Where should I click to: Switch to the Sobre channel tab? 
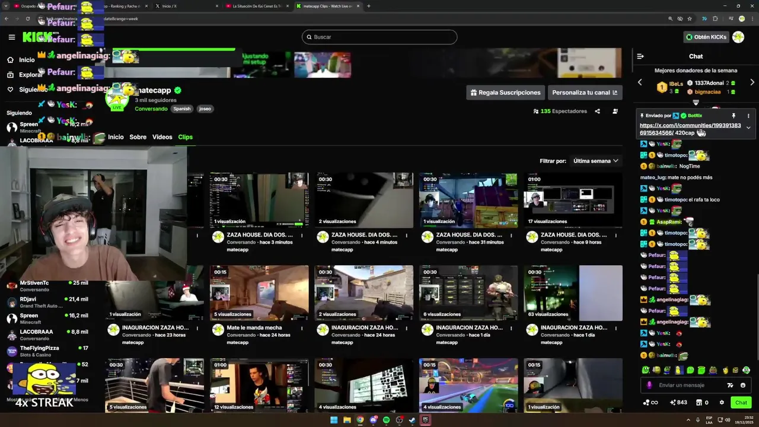[138, 137]
